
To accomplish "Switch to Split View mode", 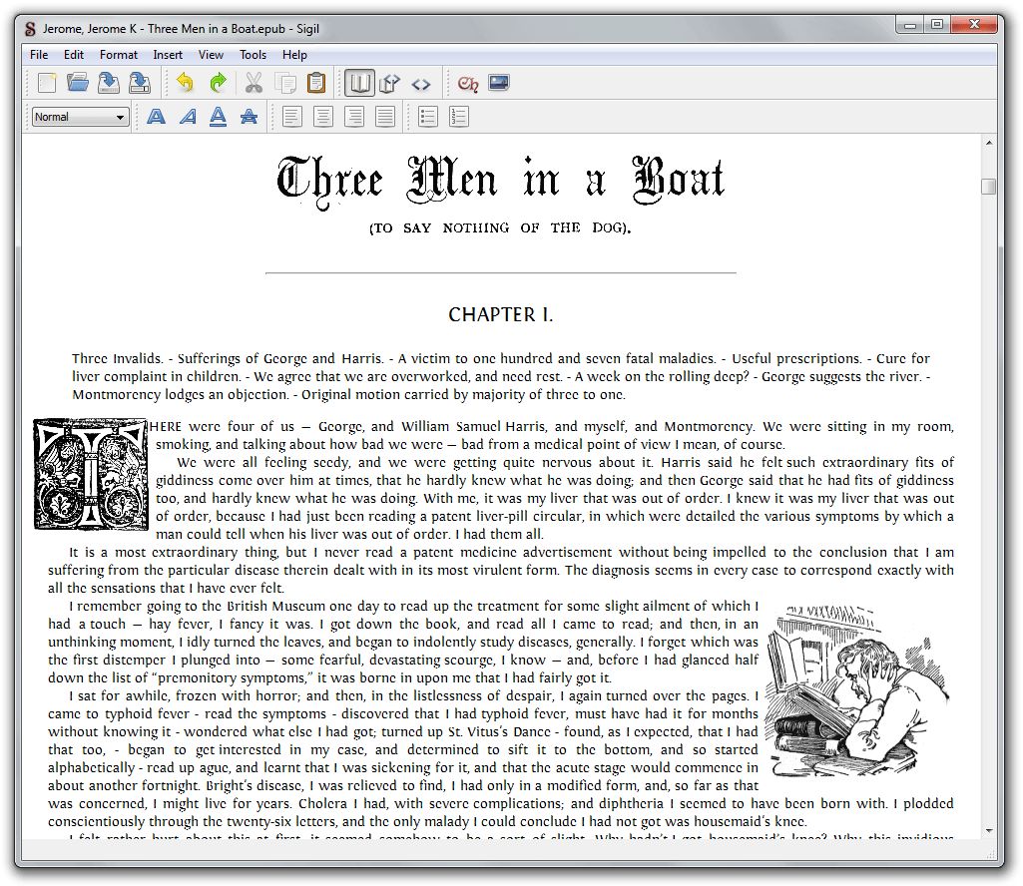I will tap(390, 84).
